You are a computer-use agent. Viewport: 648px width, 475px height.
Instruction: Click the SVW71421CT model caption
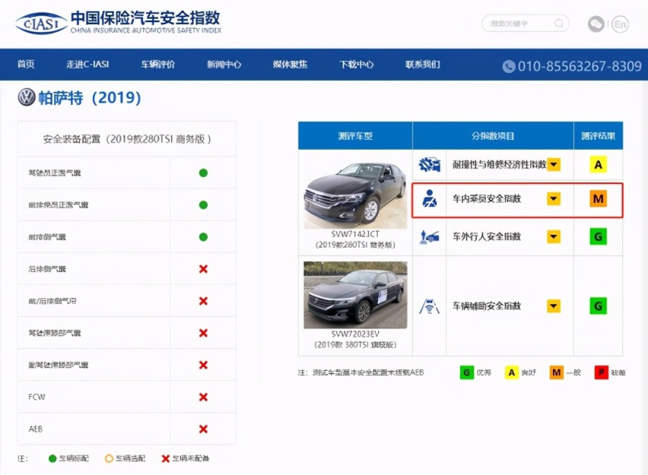tap(355, 239)
